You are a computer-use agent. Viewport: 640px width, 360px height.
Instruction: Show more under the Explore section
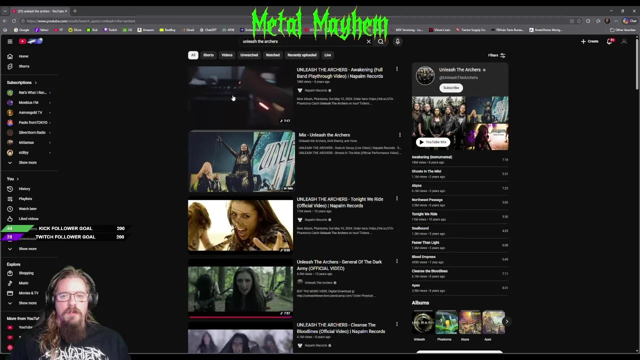pyautogui.click(x=27, y=303)
